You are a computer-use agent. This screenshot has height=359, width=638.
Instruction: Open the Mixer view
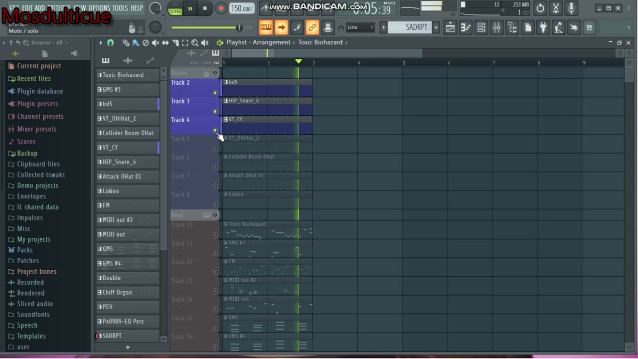coord(496,27)
